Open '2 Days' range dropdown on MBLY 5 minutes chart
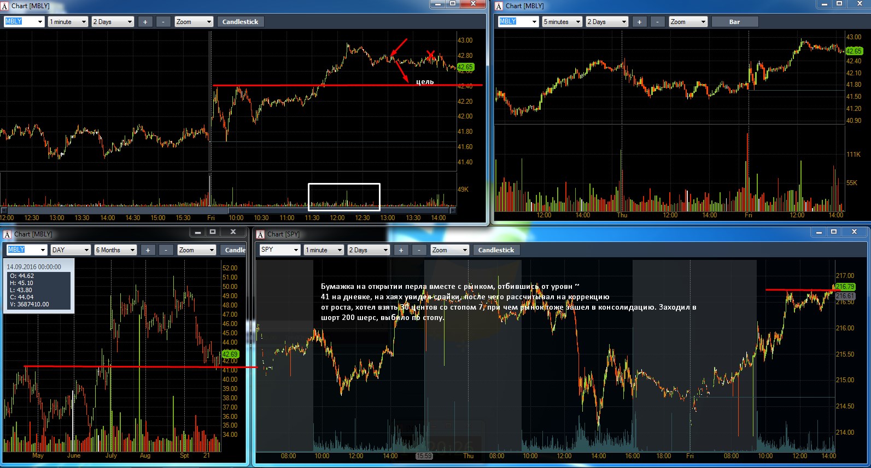Viewport: 871px width, 468px height. click(x=607, y=22)
